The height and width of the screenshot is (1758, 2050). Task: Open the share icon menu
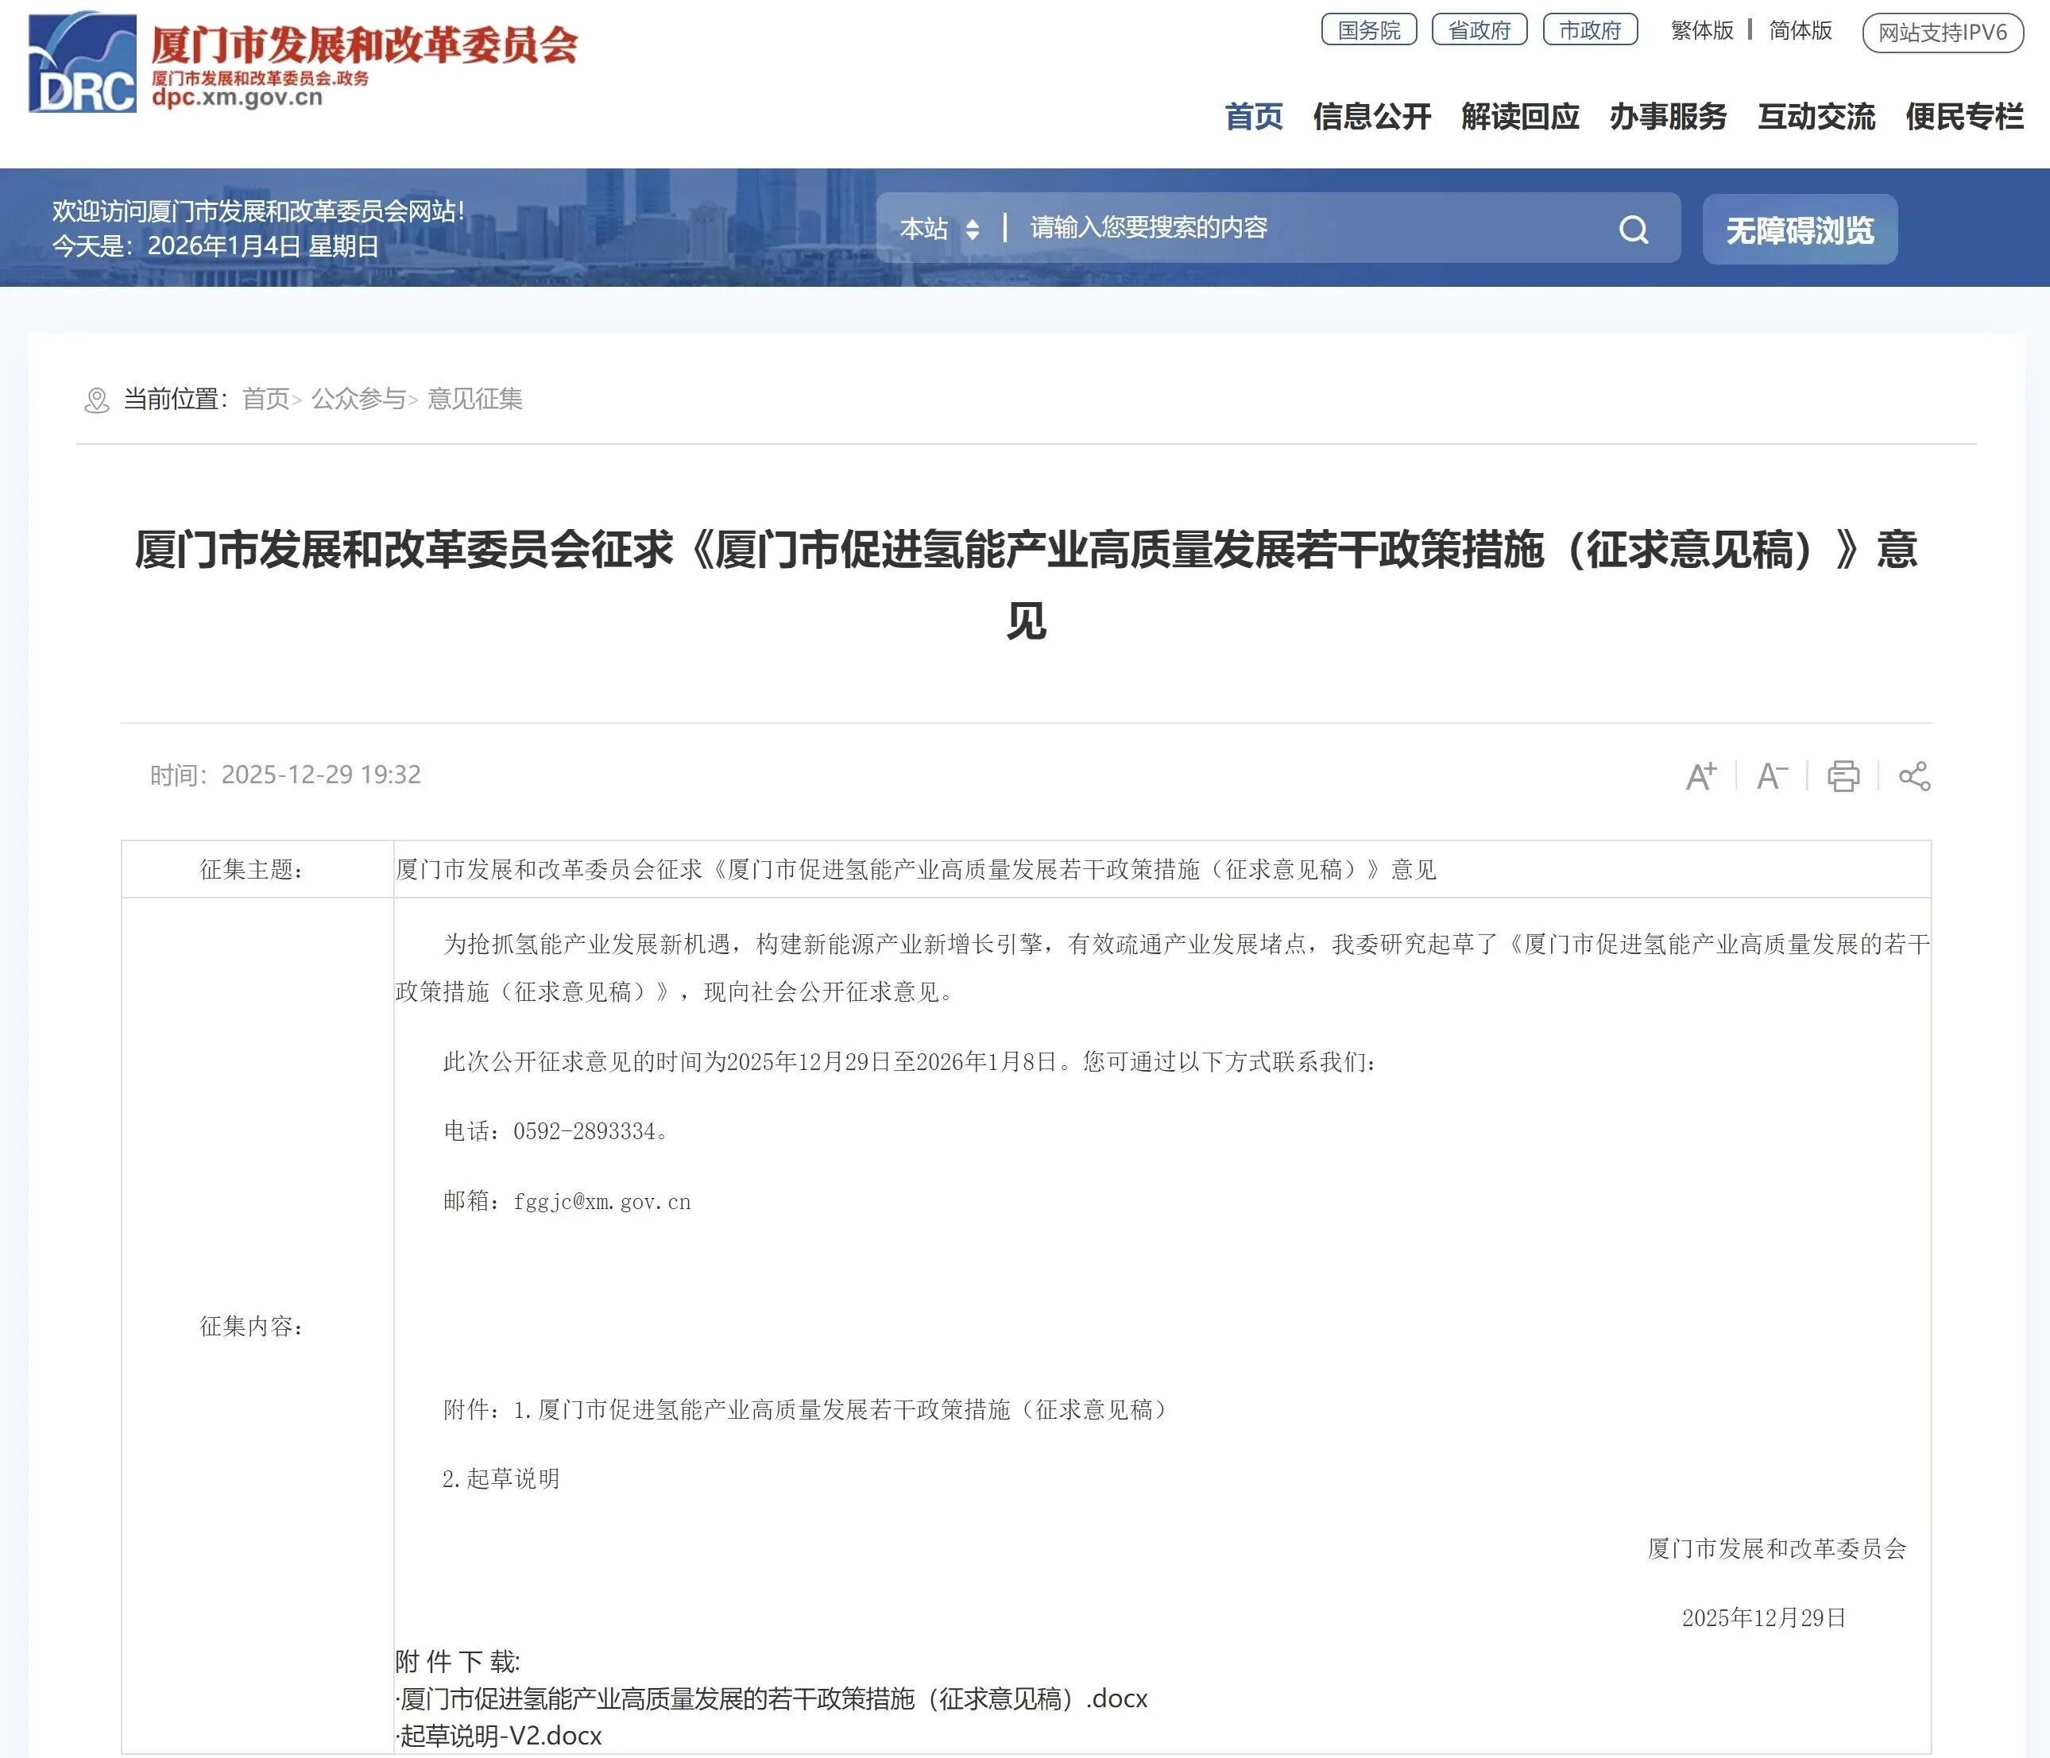[x=1914, y=775]
